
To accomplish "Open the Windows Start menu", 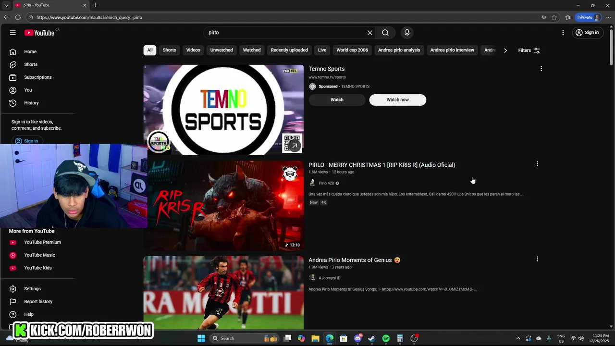I will tap(201, 338).
